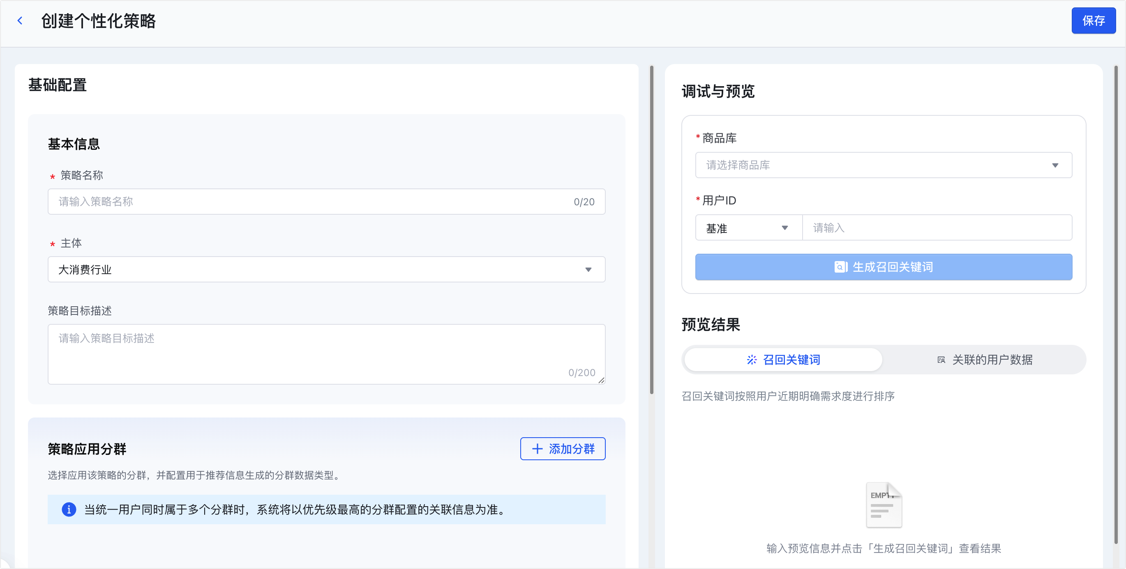
Task: Click the 基础配置 heading
Action: (57, 85)
